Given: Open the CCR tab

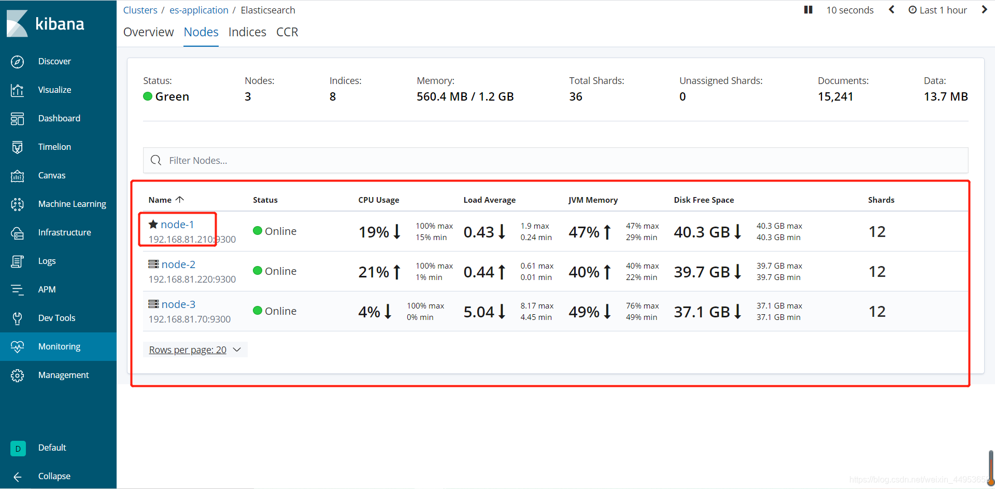Looking at the screenshot, I should click(287, 32).
